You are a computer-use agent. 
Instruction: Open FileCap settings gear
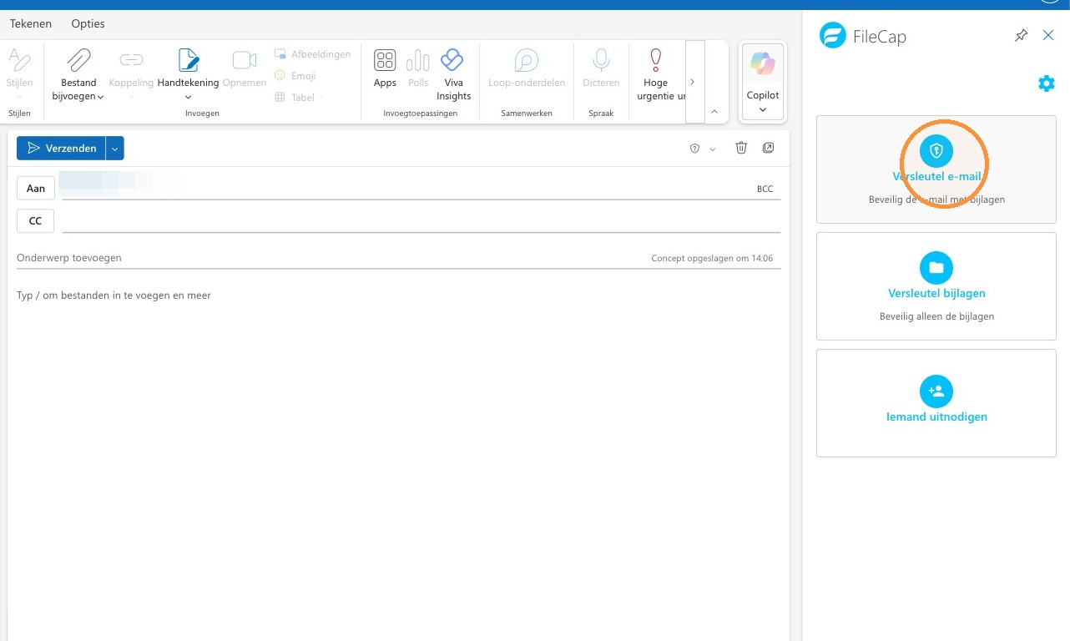(x=1046, y=83)
